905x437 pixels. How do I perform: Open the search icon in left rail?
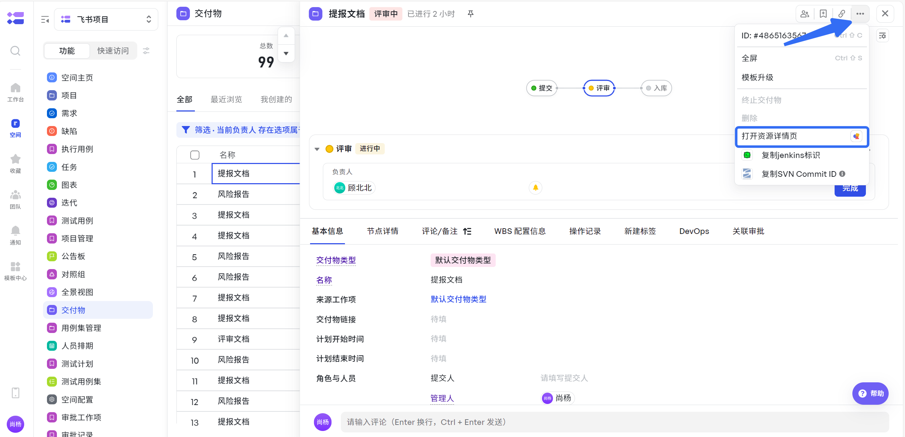[x=15, y=51]
